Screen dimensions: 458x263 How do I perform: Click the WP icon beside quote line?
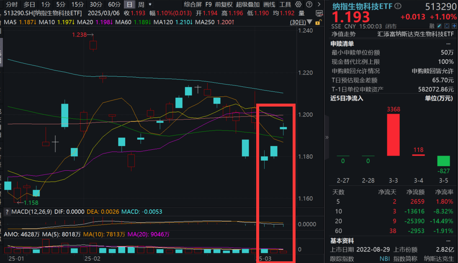point(319,13)
